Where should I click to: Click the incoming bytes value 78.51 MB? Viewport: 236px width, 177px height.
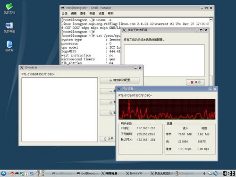point(185,134)
